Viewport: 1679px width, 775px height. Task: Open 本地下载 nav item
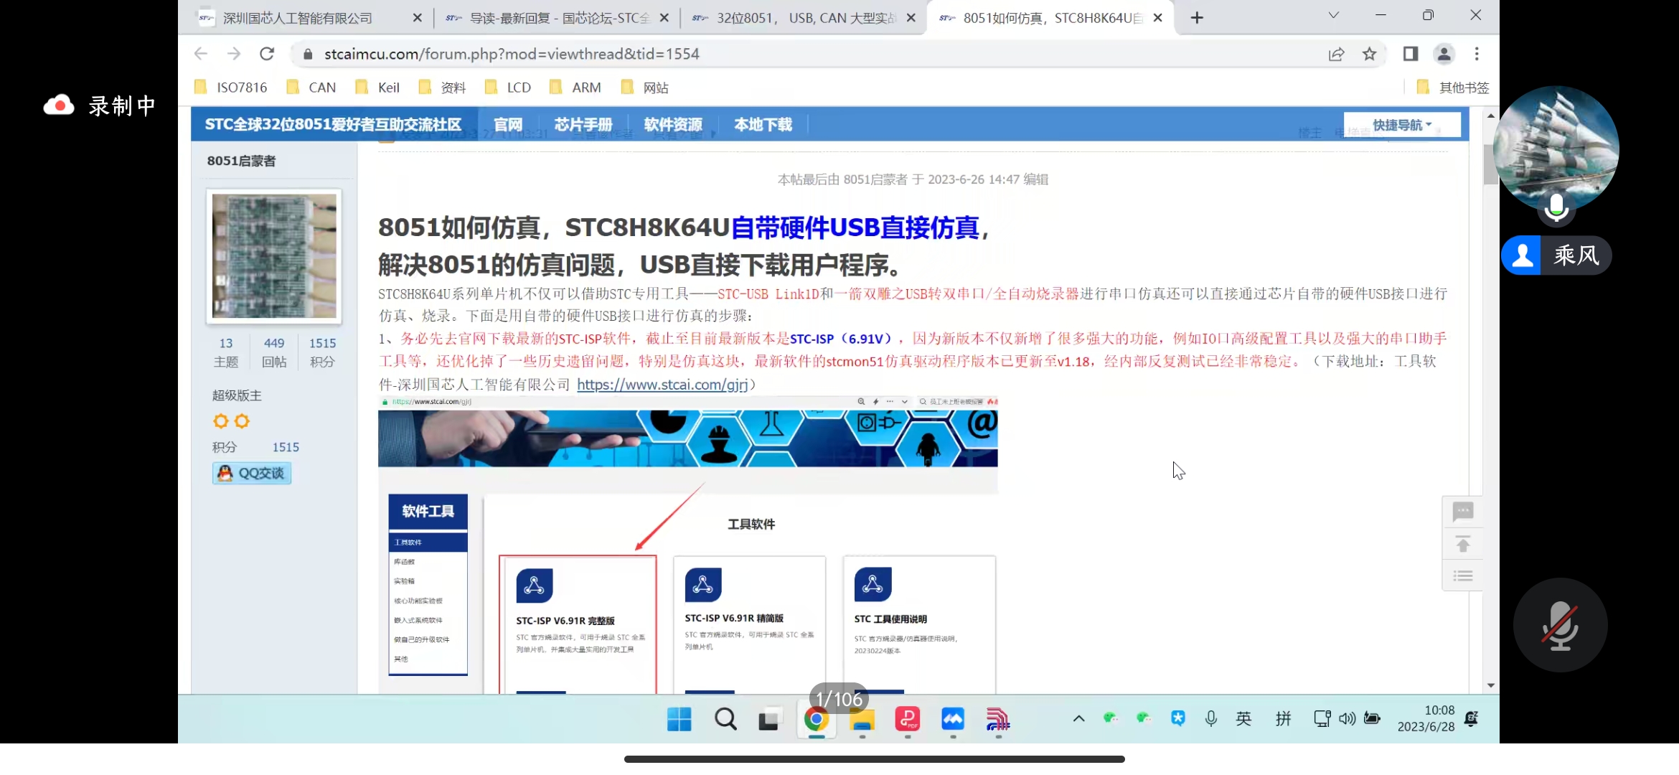tap(763, 125)
